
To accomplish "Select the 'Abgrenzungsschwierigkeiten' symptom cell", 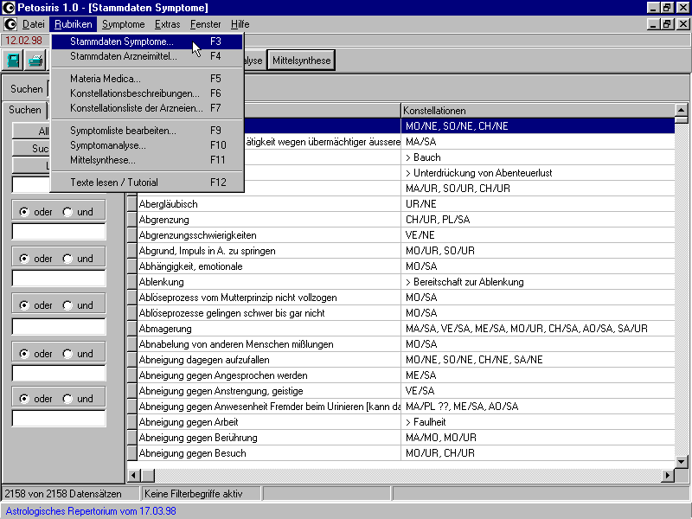I will tap(269, 235).
